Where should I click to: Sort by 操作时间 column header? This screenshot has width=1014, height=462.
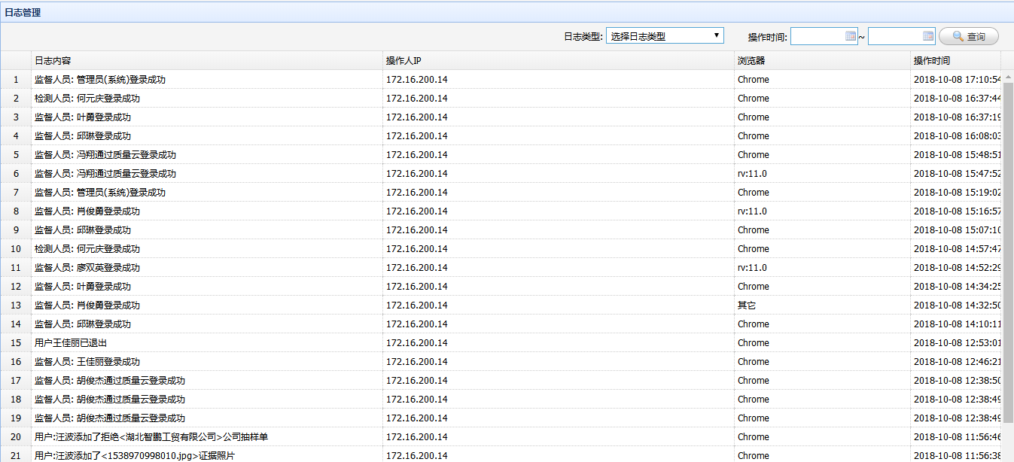(x=931, y=61)
